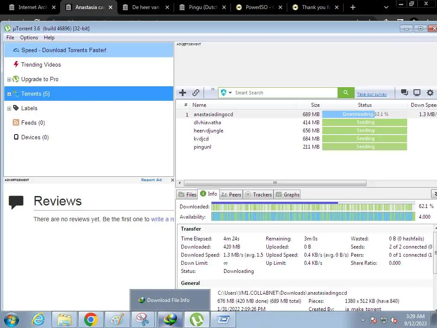Open a new browser tab with the plus button
437x328 pixels.
tap(353, 7)
